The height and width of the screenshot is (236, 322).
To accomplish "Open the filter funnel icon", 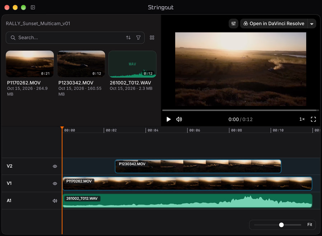I will click(139, 38).
